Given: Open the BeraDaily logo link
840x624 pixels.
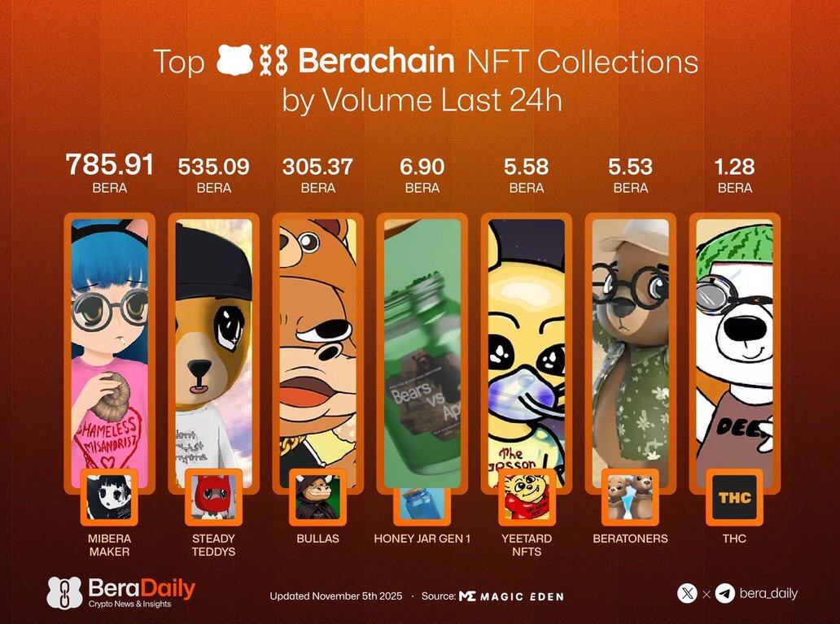Looking at the screenshot, I should pos(121,592).
